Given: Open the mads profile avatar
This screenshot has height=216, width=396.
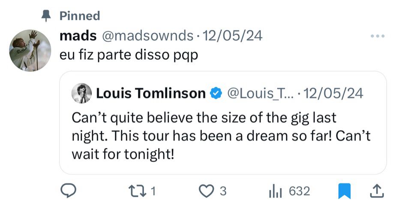Looking at the screenshot, I should (30, 50).
